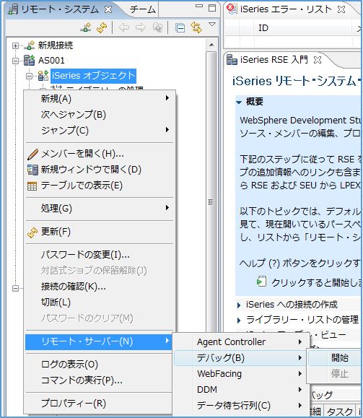Choose 切断(L) from context menu

coord(100,302)
